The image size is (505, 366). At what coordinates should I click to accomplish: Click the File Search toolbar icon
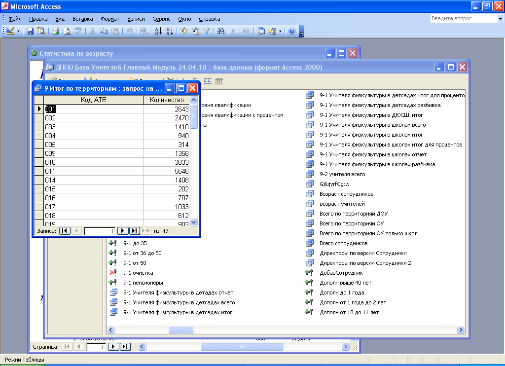coord(41,31)
